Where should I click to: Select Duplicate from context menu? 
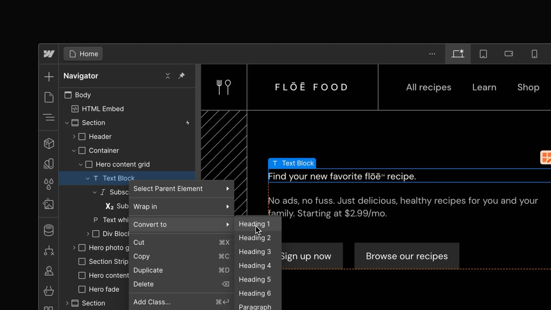[x=148, y=270]
